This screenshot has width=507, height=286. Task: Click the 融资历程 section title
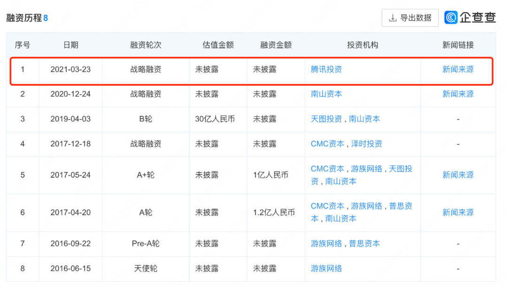[24, 18]
